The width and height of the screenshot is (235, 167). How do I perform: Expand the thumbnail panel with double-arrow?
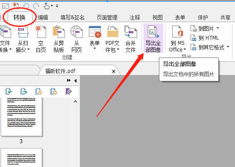(69, 81)
